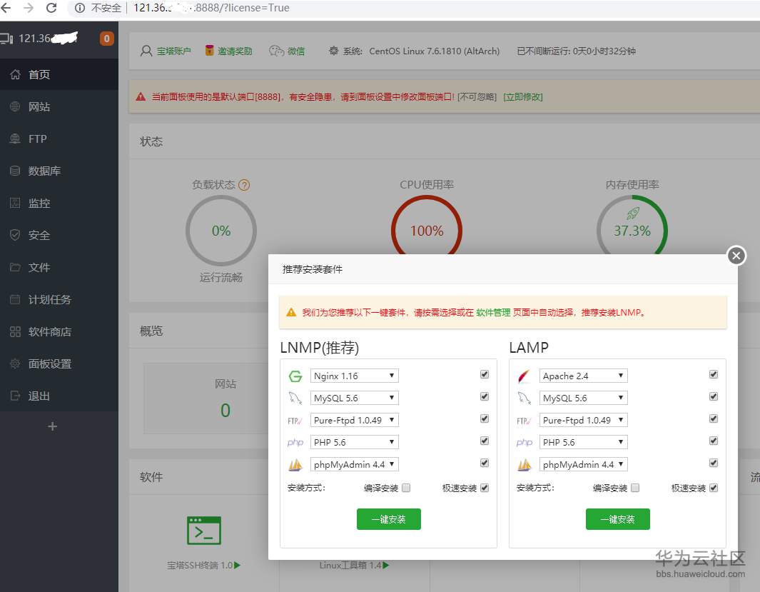
Task: Click the rocket icon in memory gauge
Action: [x=632, y=214]
